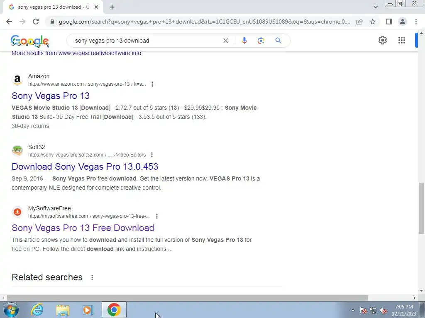Search by image with Google Lens icon
This screenshot has height=318, width=425.
pyautogui.click(x=261, y=41)
